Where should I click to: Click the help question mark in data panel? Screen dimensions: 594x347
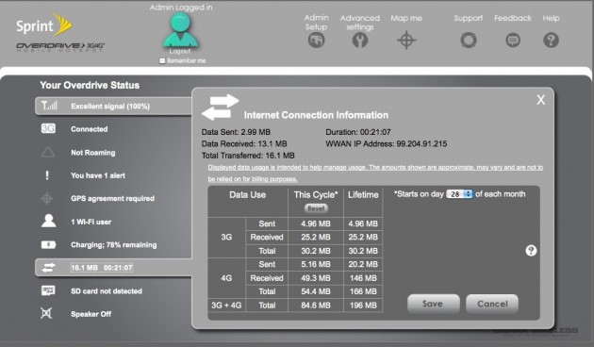click(x=531, y=251)
